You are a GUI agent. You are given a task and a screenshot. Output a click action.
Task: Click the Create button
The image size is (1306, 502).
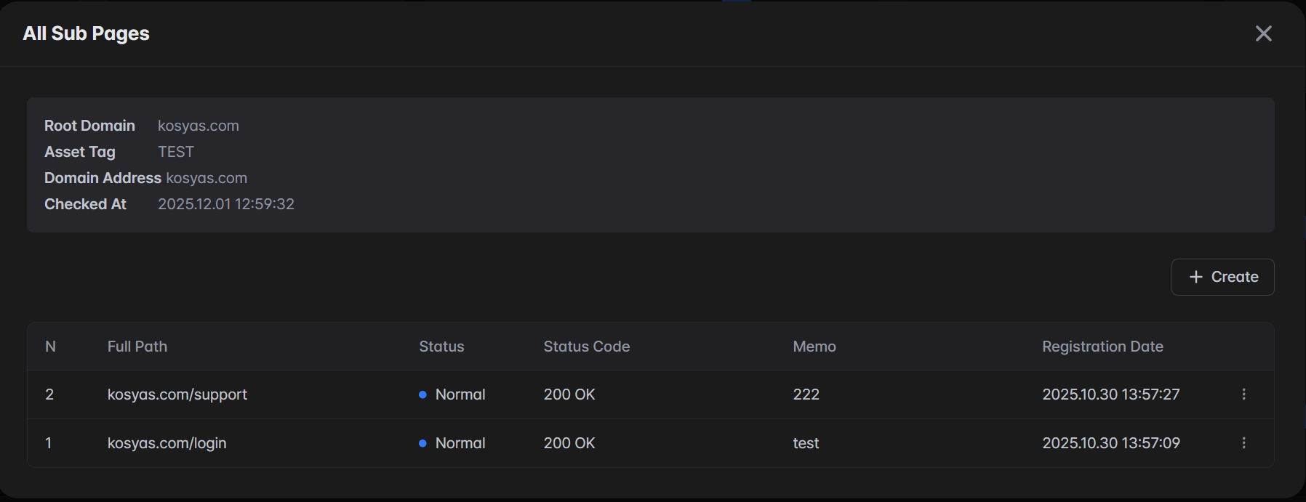coord(1222,277)
